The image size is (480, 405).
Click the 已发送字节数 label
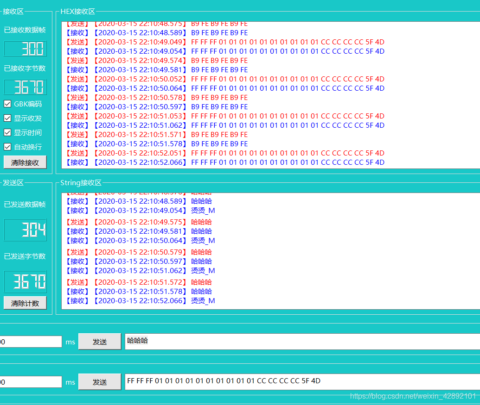pyautogui.click(x=25, y=256)
